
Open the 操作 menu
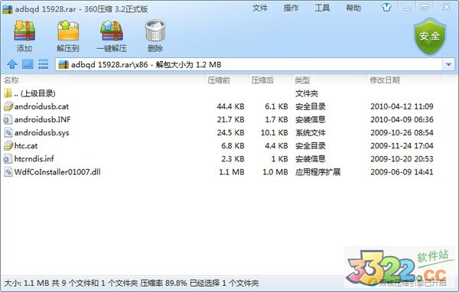click(x=291, y=8)
